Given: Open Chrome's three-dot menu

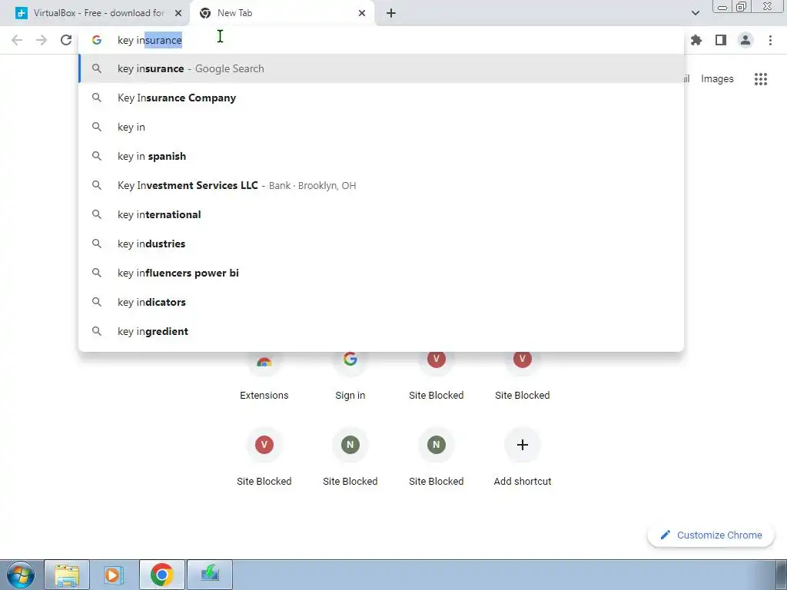Looking at the screenshot, I should click(x=770, y=40).
